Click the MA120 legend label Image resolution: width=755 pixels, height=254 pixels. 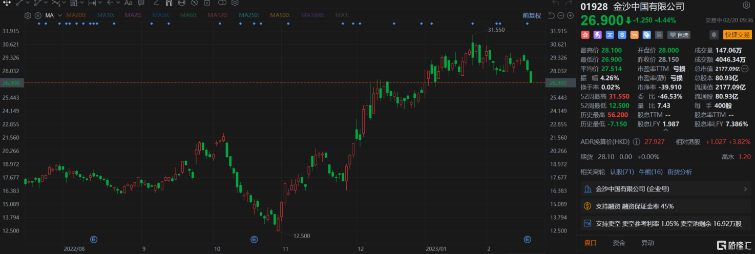click(218, 15)
